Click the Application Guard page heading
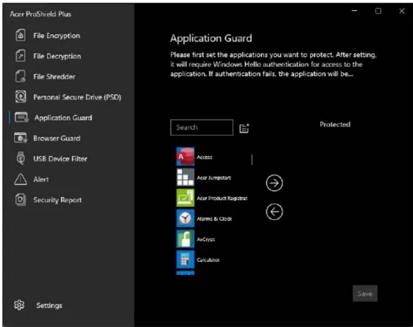 tap(211, 38)
